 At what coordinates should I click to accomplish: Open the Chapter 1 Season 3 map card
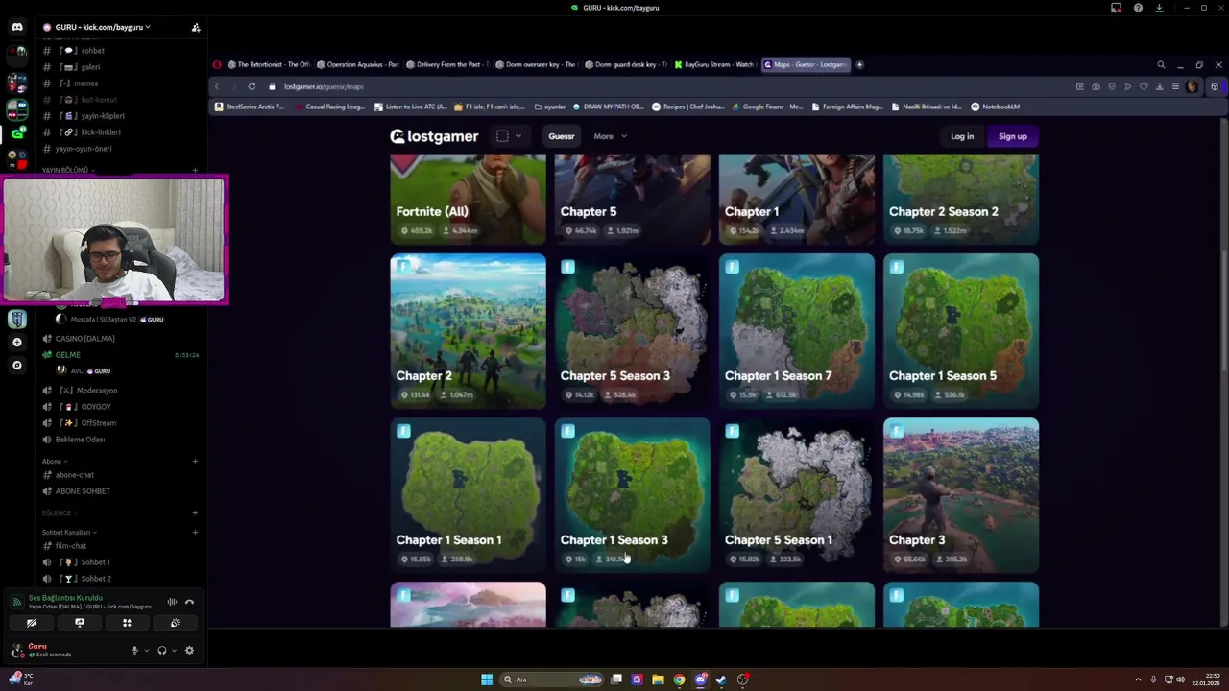tap(632, 495)
